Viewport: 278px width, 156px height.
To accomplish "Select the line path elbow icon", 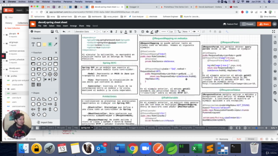I will [179, 32].
